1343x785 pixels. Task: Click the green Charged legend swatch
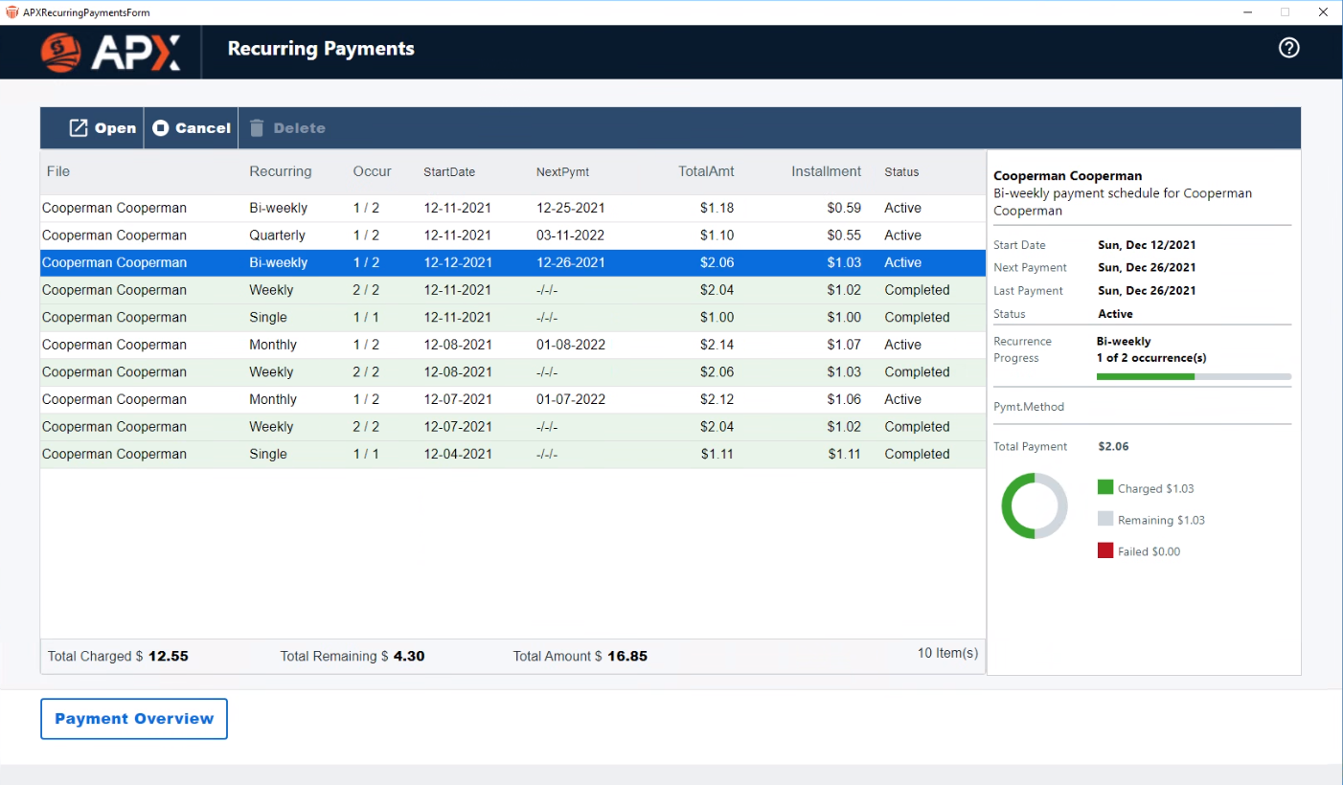pos(1105,487)
